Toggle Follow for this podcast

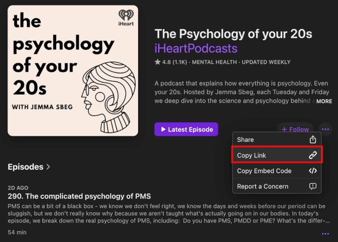295,129
